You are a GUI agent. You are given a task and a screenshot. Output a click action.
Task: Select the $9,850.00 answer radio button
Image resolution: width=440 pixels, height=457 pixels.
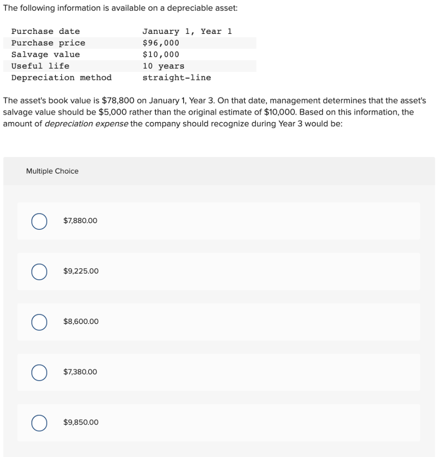pyautogui.click(x=39, y=423)
